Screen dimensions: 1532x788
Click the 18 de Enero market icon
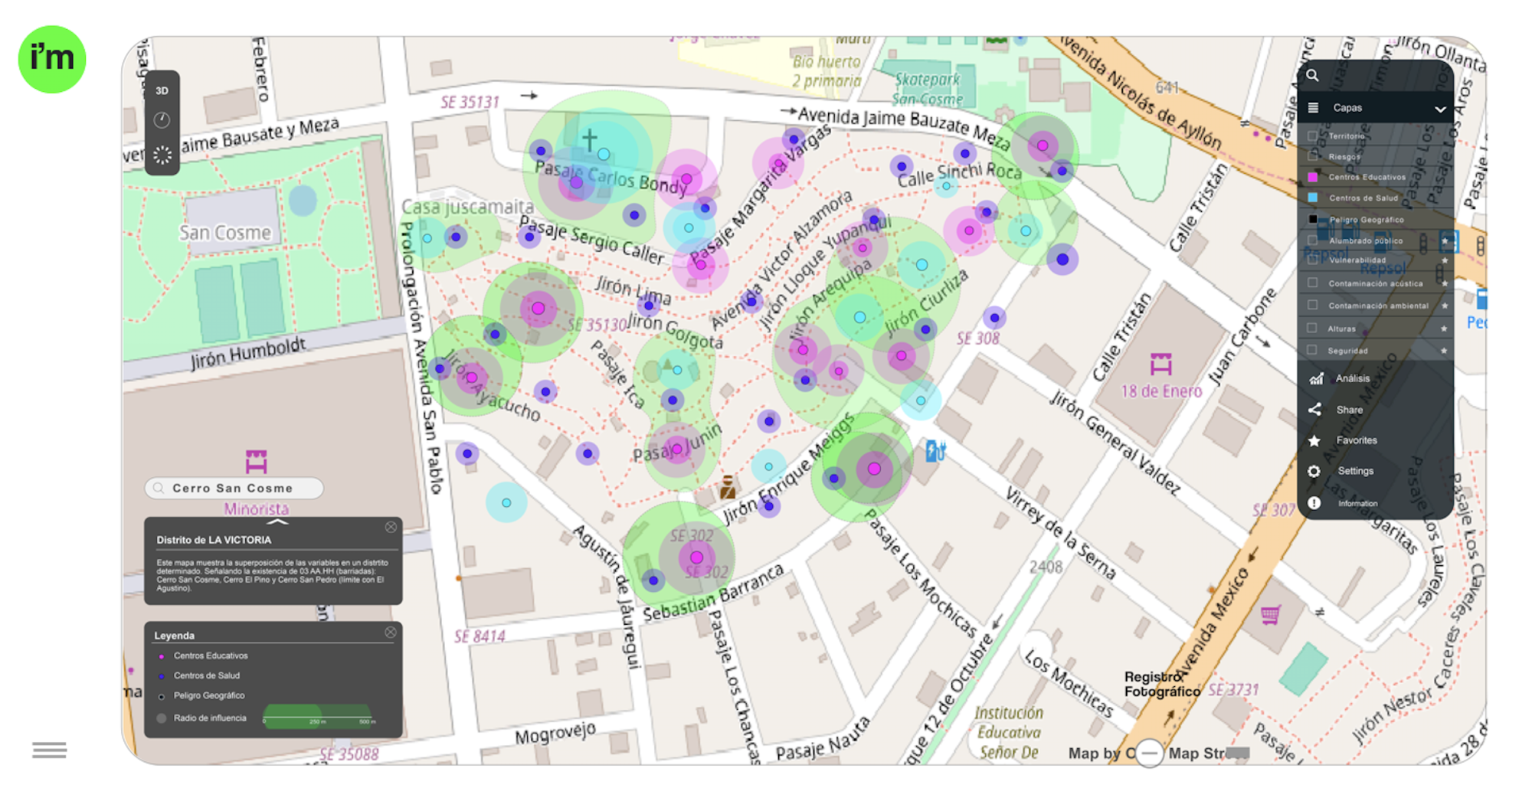tap(1161, 363)
